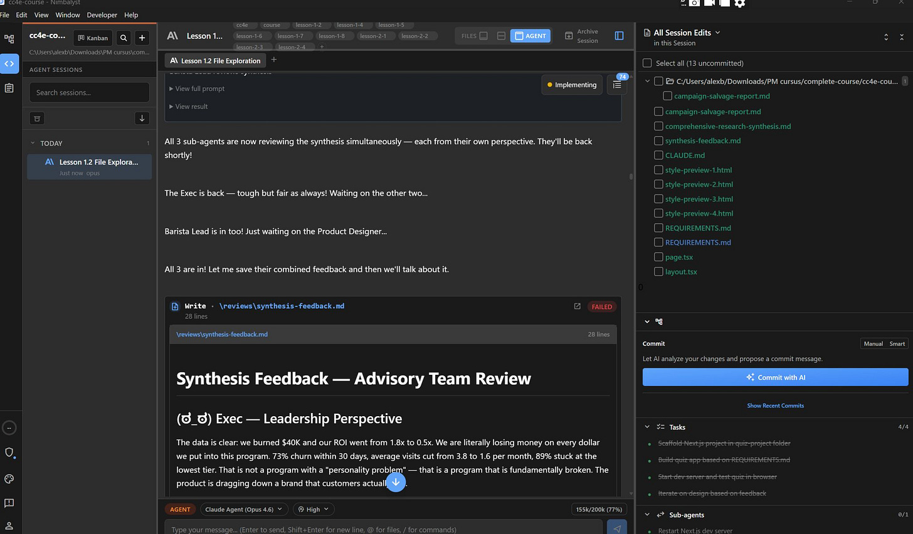Click Archive Session button

pos(581,36)
